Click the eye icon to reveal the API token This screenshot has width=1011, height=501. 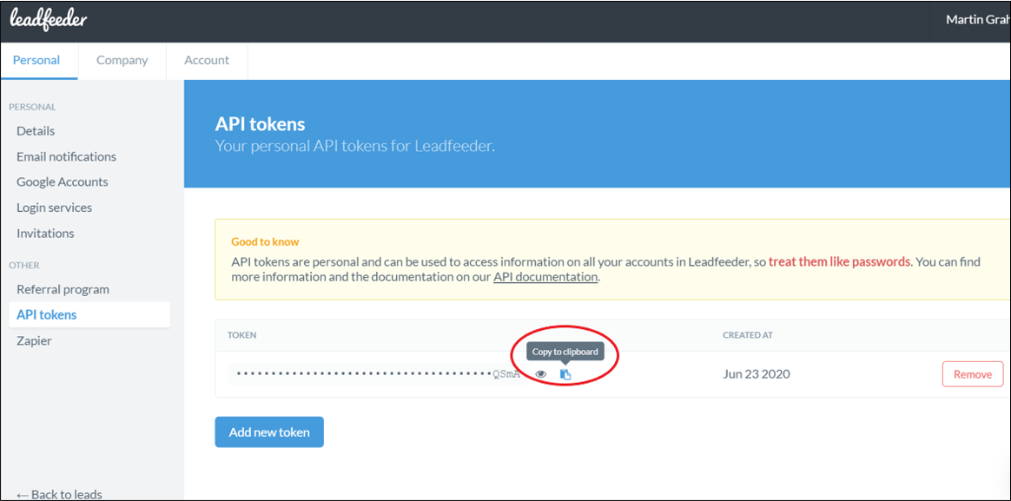541,373
